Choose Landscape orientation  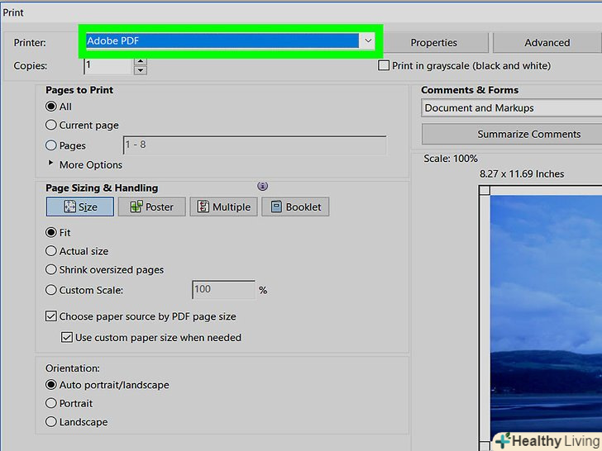click(x=51, y=422)
